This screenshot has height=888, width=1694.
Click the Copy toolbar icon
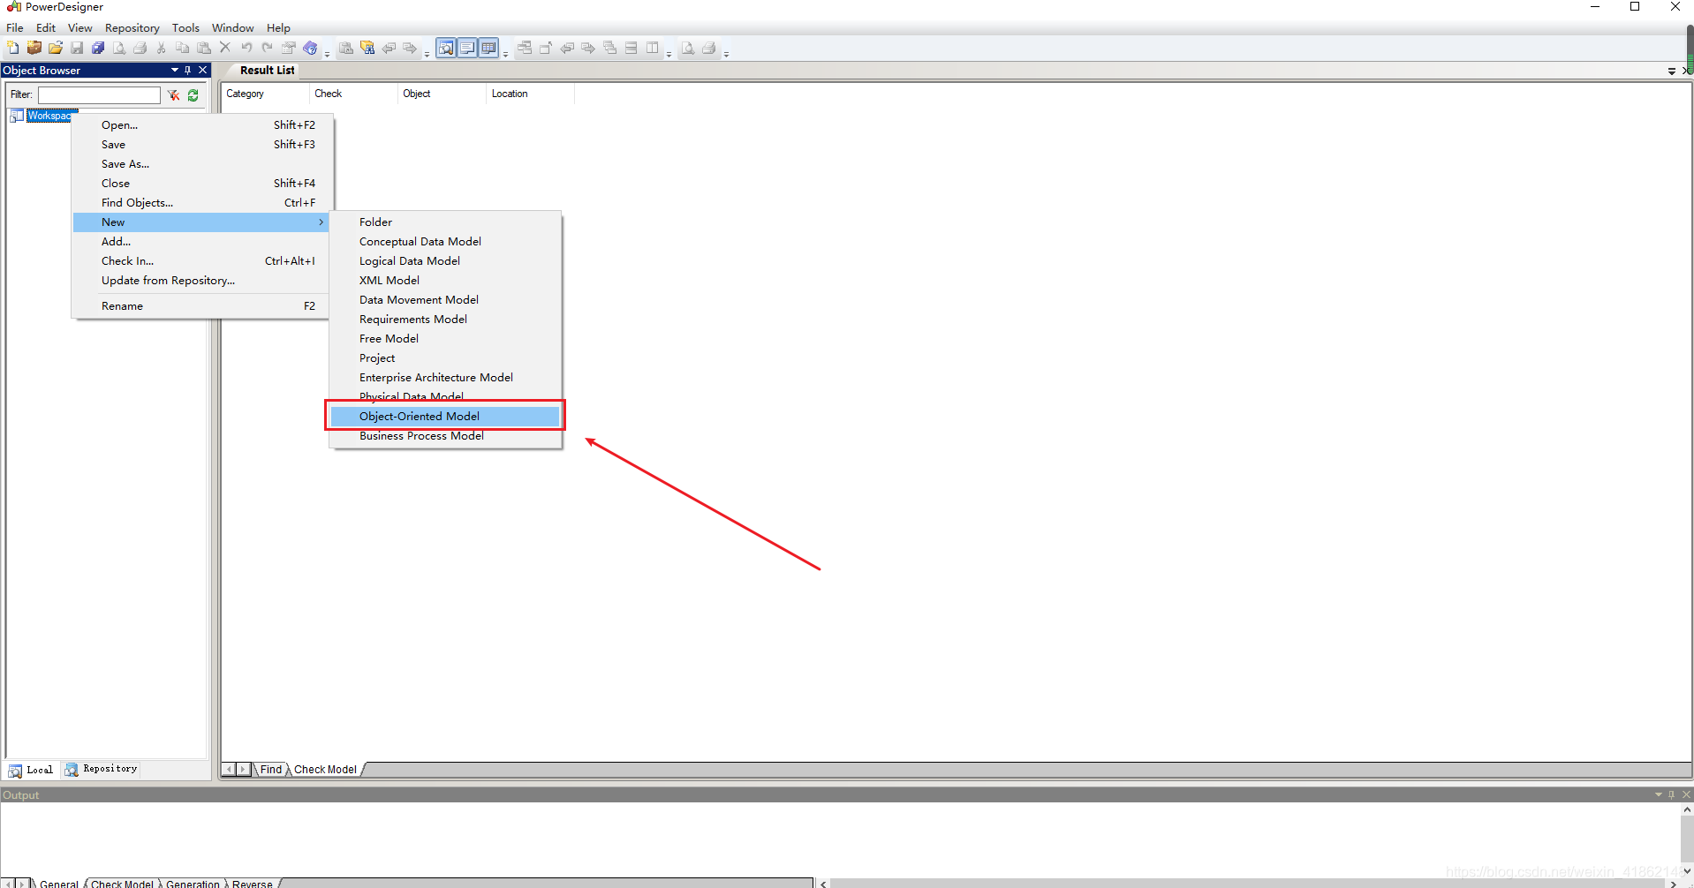click(183, 48)
